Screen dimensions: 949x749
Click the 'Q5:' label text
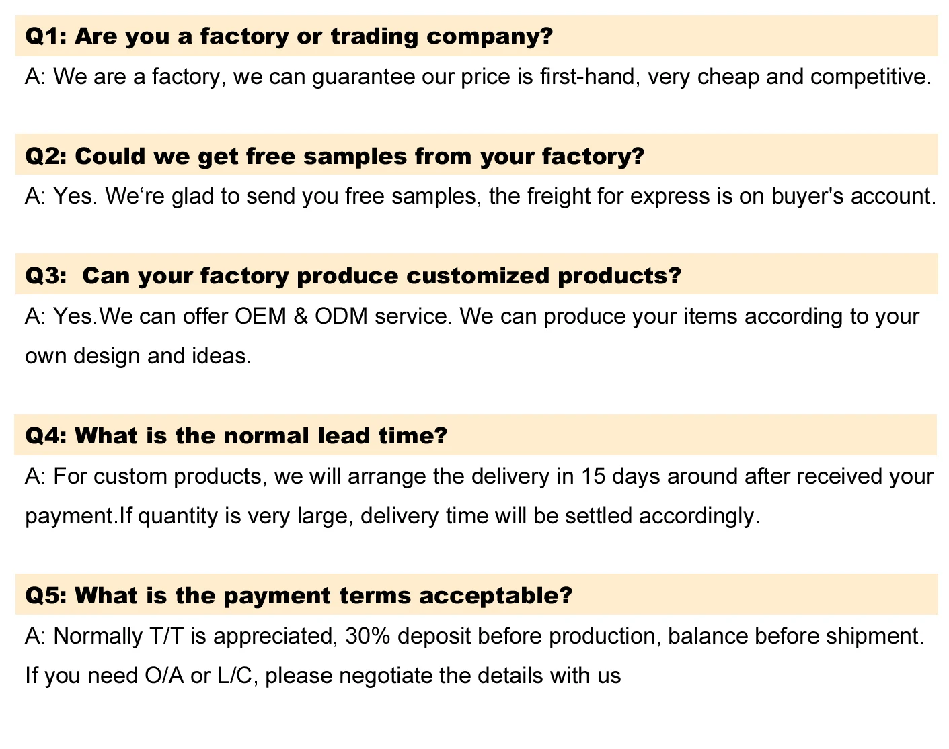coord(46,595)
